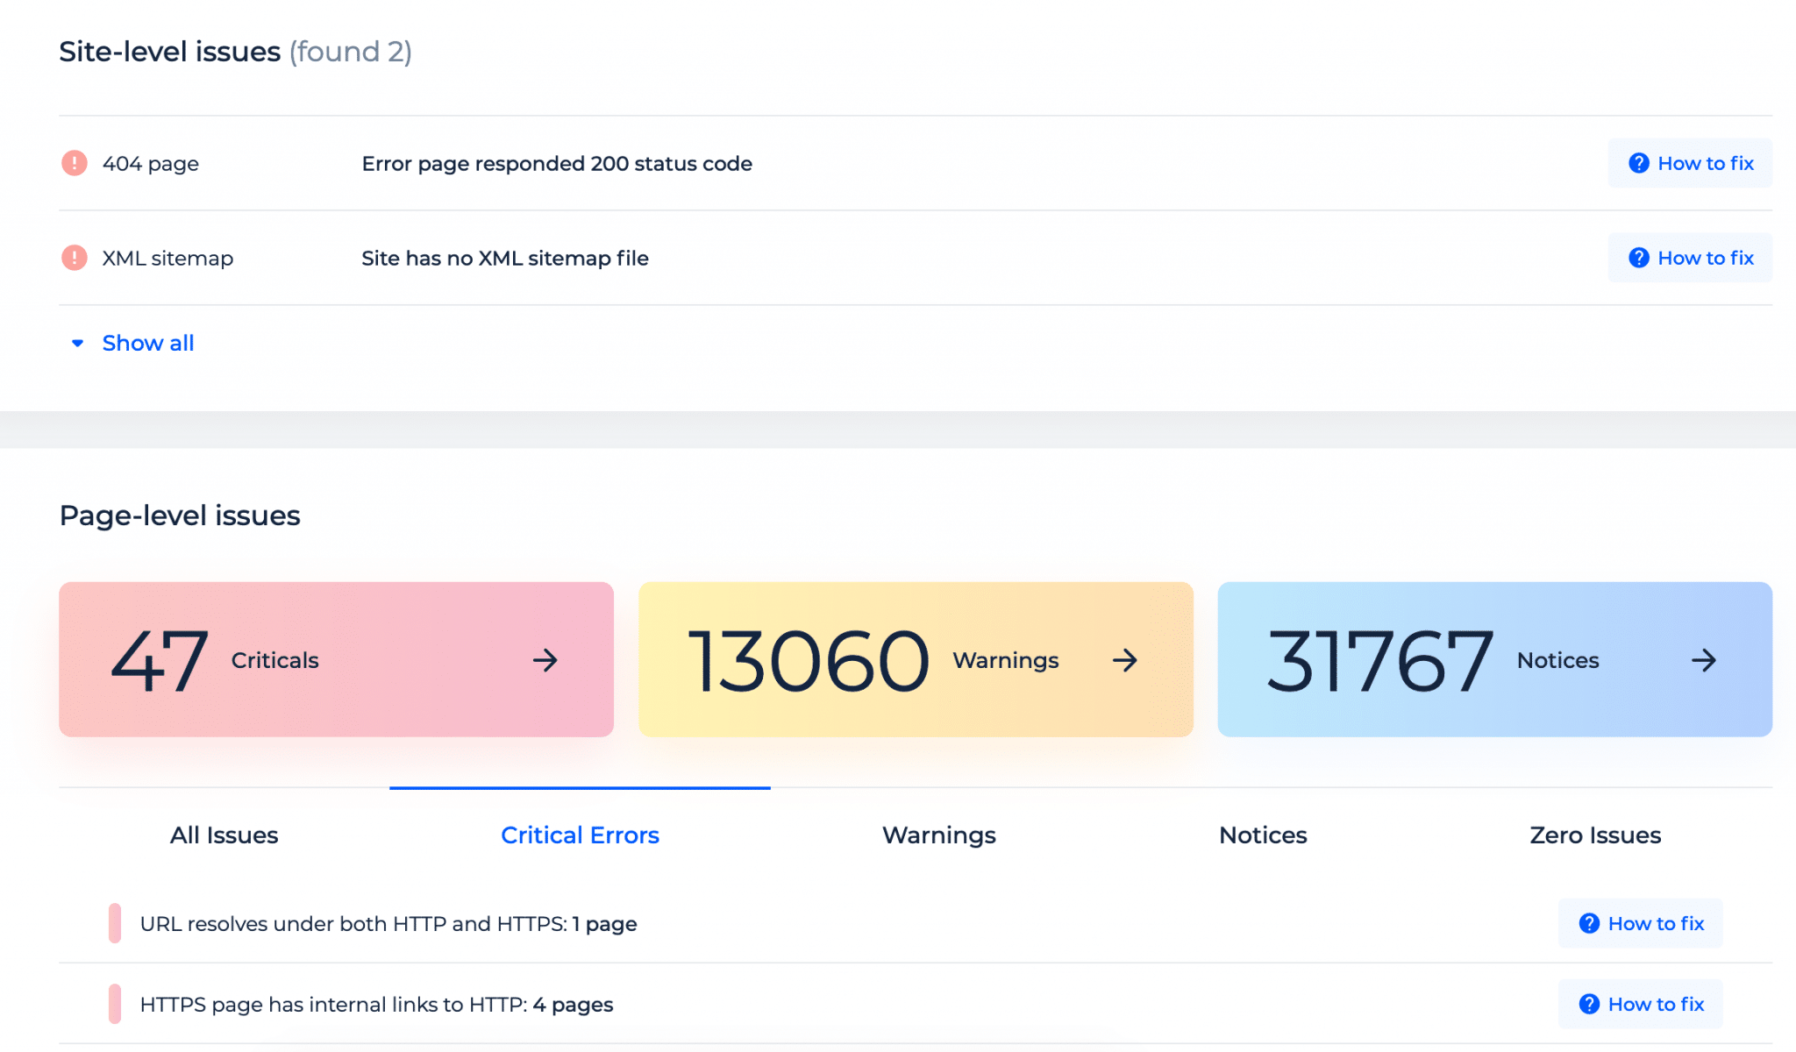The height and width of the screenshot is (1052, 1796).
Task: Click the 404 page error alert icon
Action: [x=75, y=163]
